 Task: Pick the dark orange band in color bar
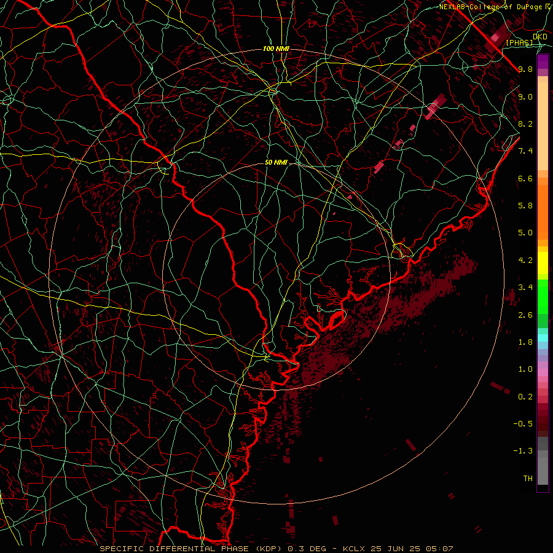click(x=543, y=213)
